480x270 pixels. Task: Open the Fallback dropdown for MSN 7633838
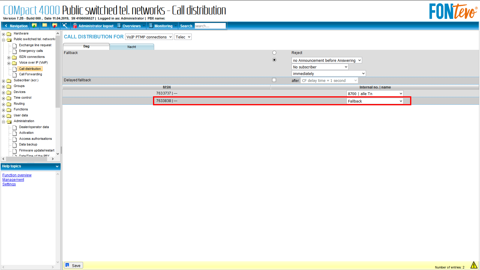[x=375, y=101]
